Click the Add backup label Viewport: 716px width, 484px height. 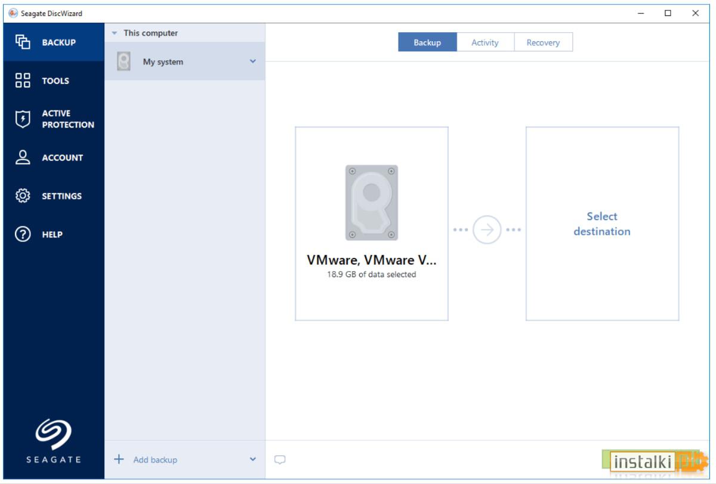click(155, 460)
